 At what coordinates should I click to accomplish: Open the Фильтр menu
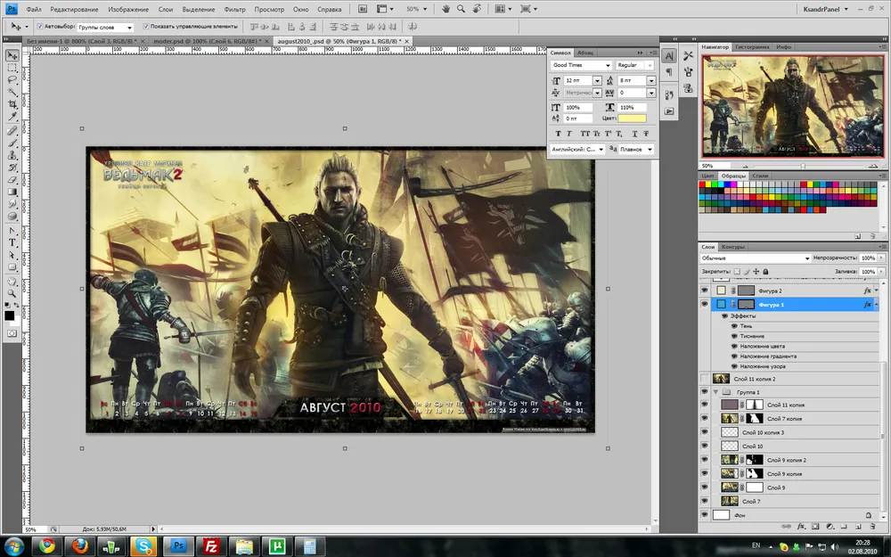coord(235,8)
